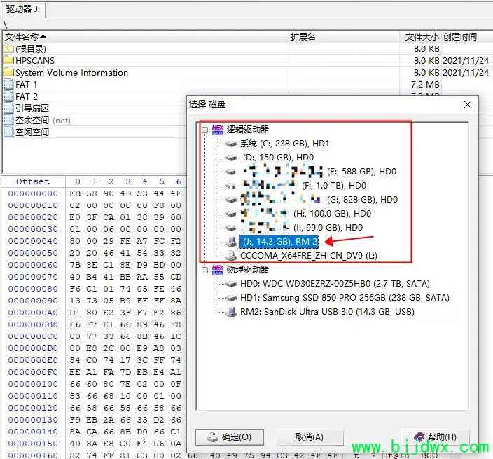Screen dimensions: 493x459
Task: Click hex offset 000000100 row label
Action: (33, 384)
